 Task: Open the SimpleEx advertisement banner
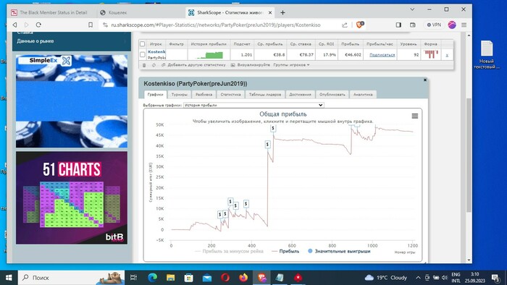pos(72,101)
